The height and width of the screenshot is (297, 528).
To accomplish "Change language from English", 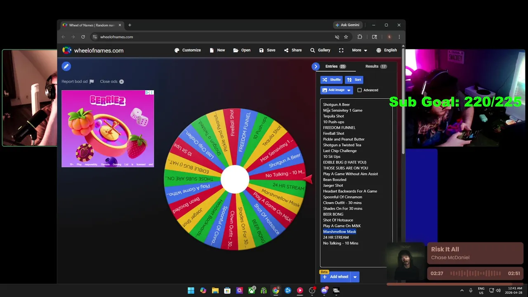I will tap(387, 50).
